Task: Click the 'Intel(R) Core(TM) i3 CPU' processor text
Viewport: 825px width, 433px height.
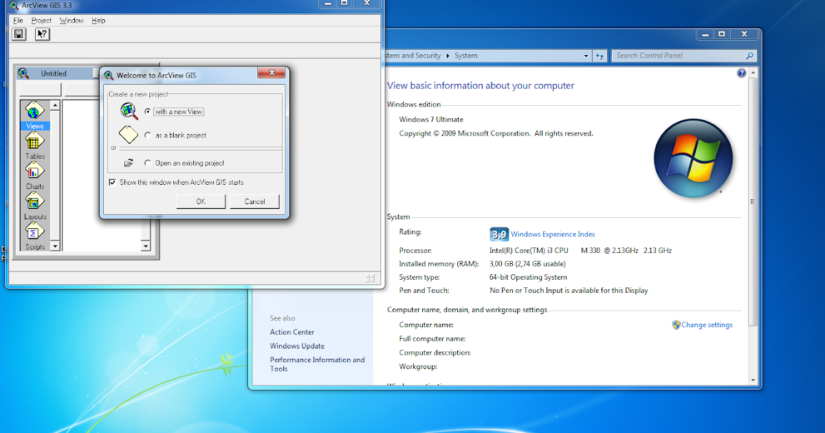Action: coord(529,251)
